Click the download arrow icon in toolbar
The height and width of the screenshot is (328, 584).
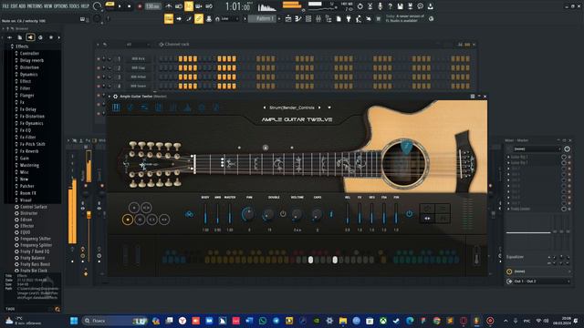point(430,6)
